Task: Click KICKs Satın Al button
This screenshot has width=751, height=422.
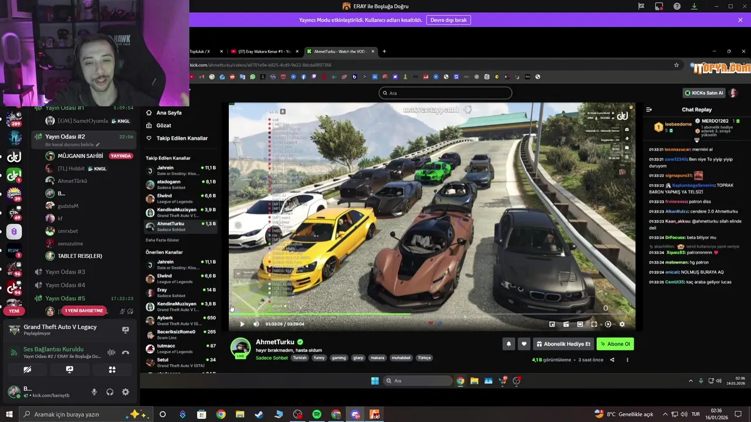Action: point(704,93)
